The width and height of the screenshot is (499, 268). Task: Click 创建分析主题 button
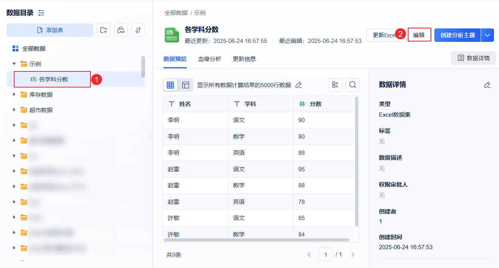[457, 35]
